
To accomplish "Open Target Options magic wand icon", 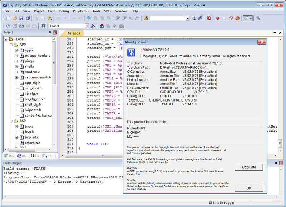I will pos(93,26).
